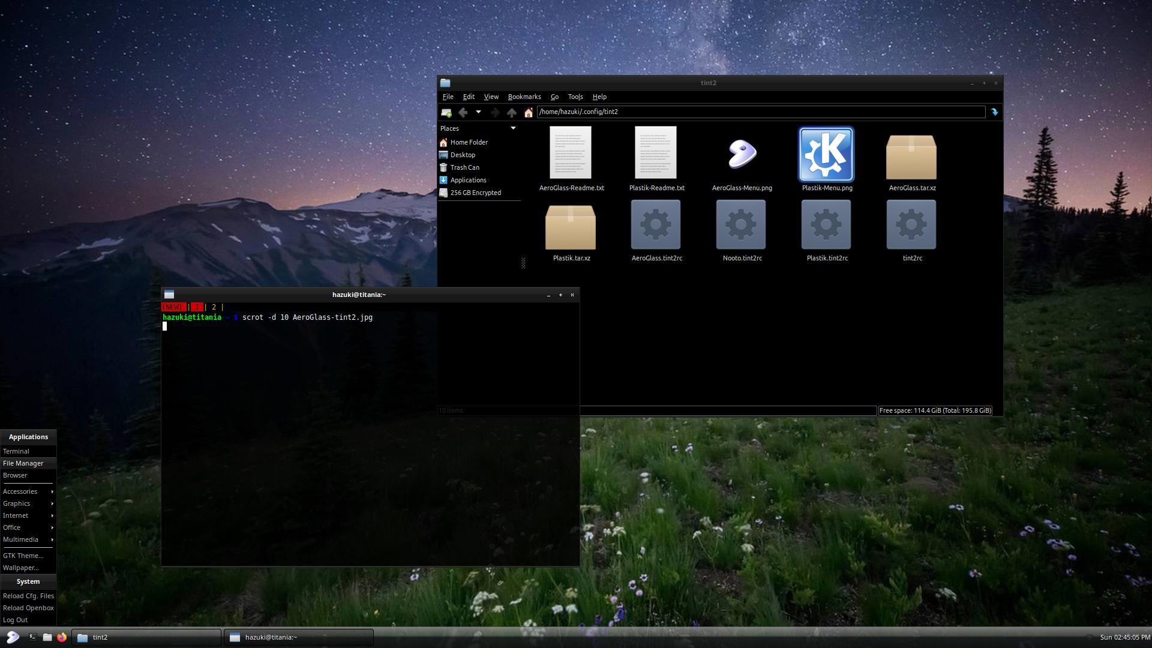Open the history dropdown arrow beside back button
The height and width of the screenshot is (648, 1152).
click(478, 112)
